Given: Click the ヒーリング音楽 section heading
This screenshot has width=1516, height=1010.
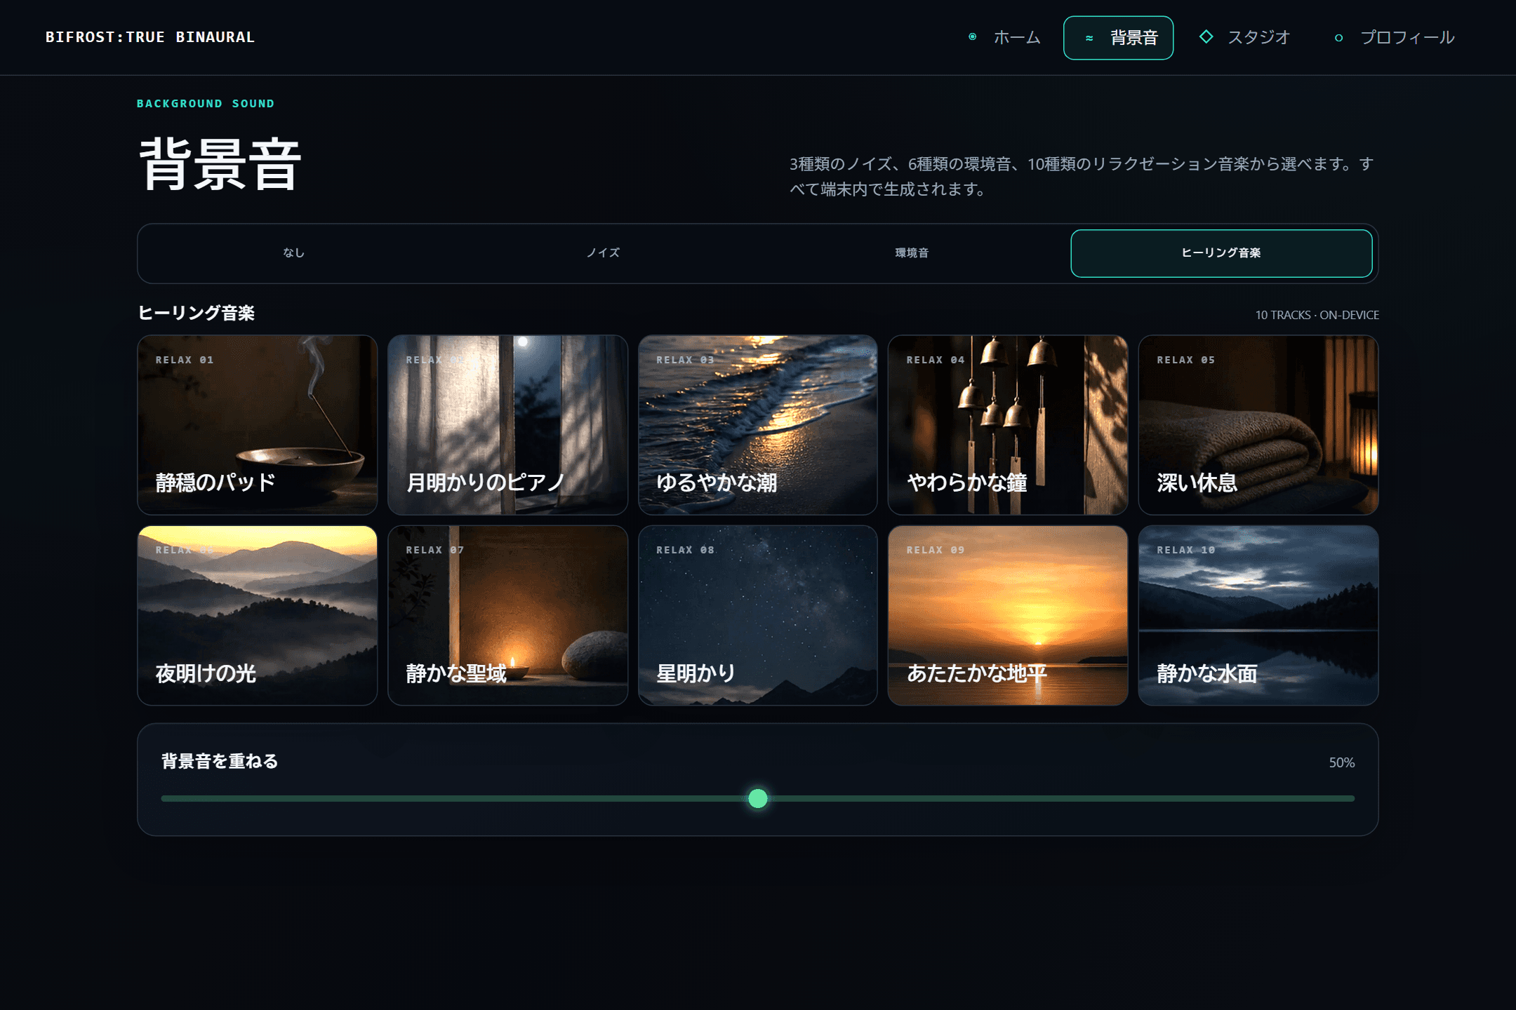Looking at the screenshot, I should click(196, 313).
